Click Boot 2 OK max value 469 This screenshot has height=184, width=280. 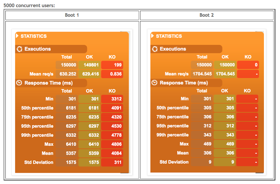[x=225, y=144]
